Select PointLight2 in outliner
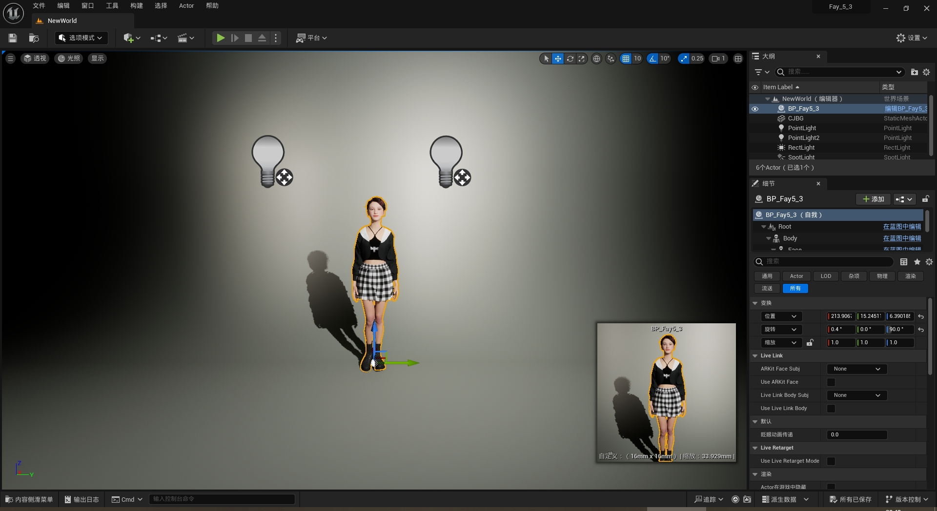Viewport: 937px width, 511px height. (803, 138)
